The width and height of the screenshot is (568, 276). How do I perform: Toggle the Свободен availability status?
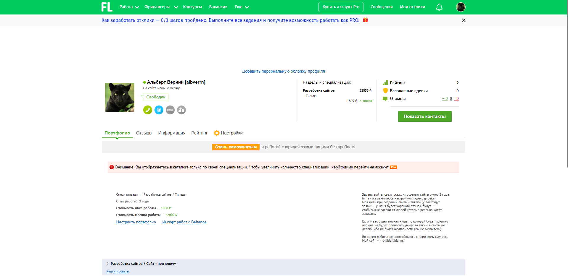pyautogui.click(x=156, y=97)
